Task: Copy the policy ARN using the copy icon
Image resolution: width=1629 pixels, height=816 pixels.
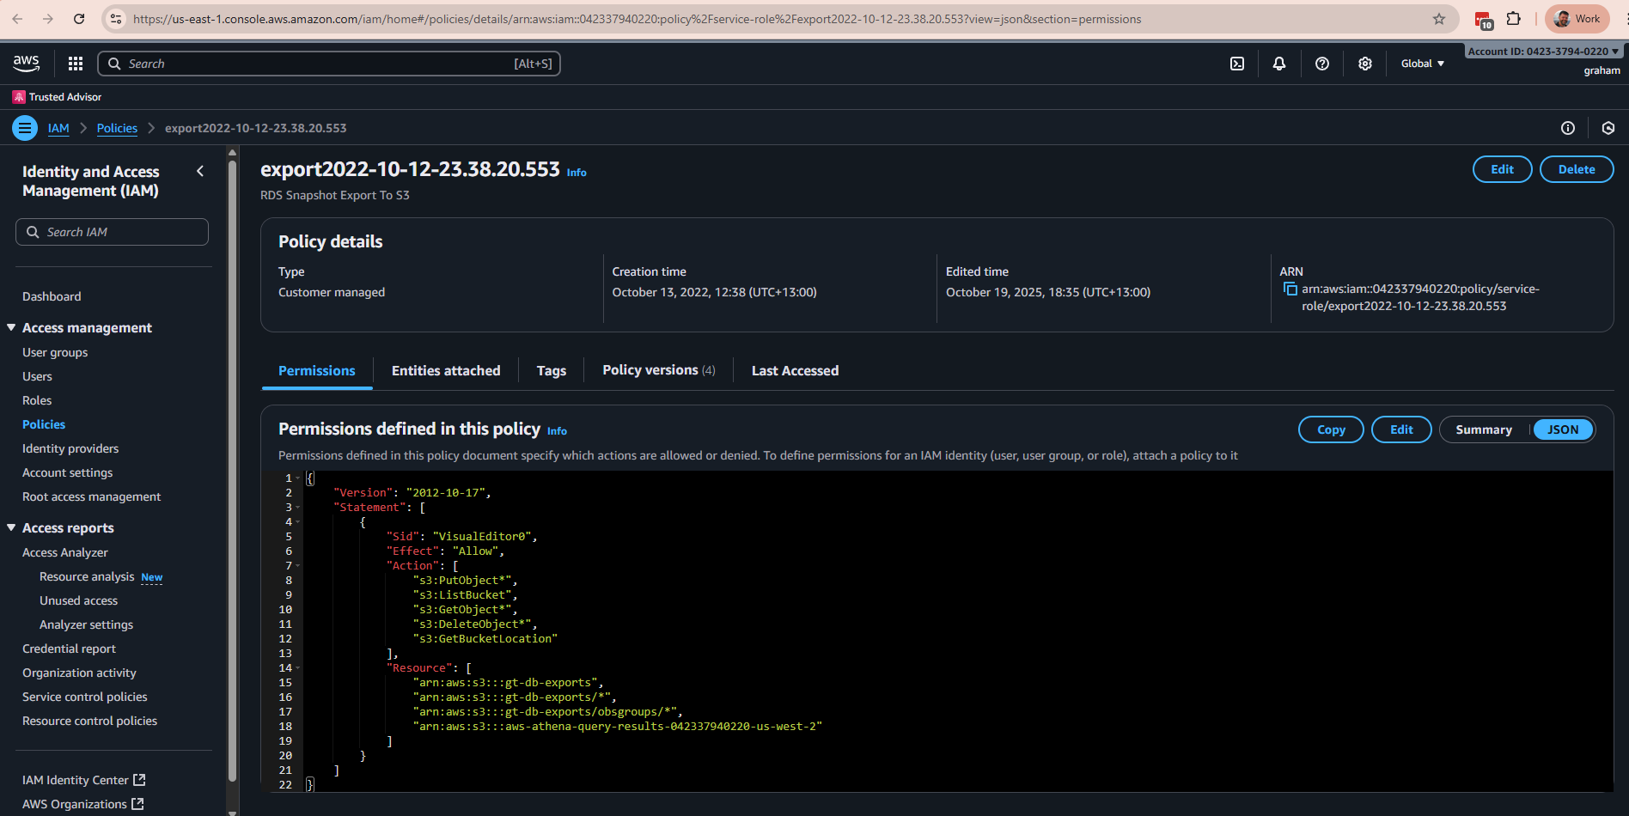Action: (x=1290, y=289)
